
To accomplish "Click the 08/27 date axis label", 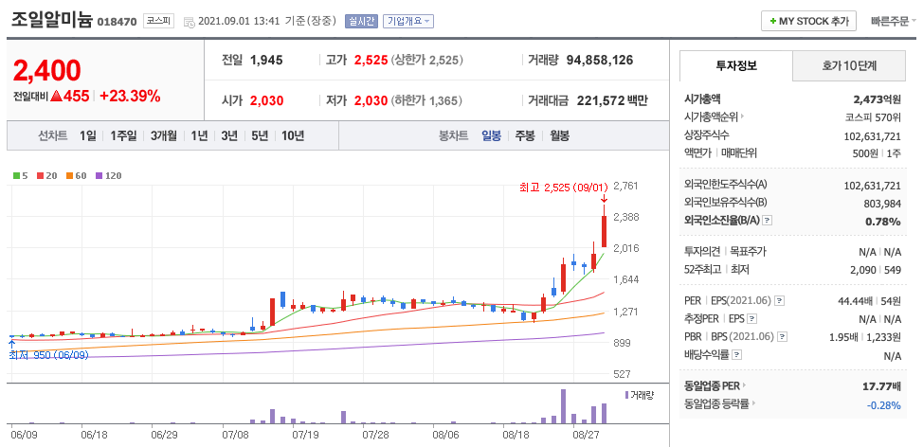I will tap(587, 436).
